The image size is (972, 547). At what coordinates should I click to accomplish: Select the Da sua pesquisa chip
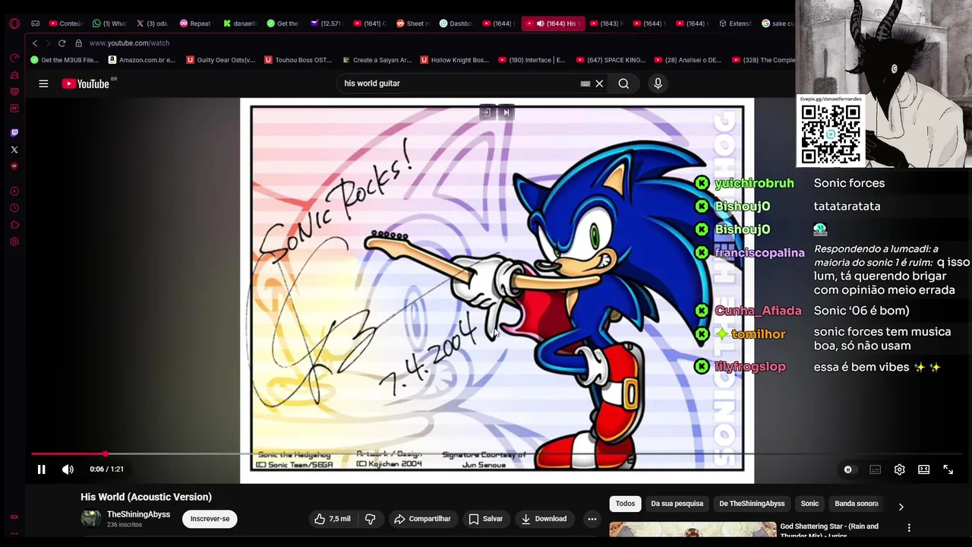[677, 504]
